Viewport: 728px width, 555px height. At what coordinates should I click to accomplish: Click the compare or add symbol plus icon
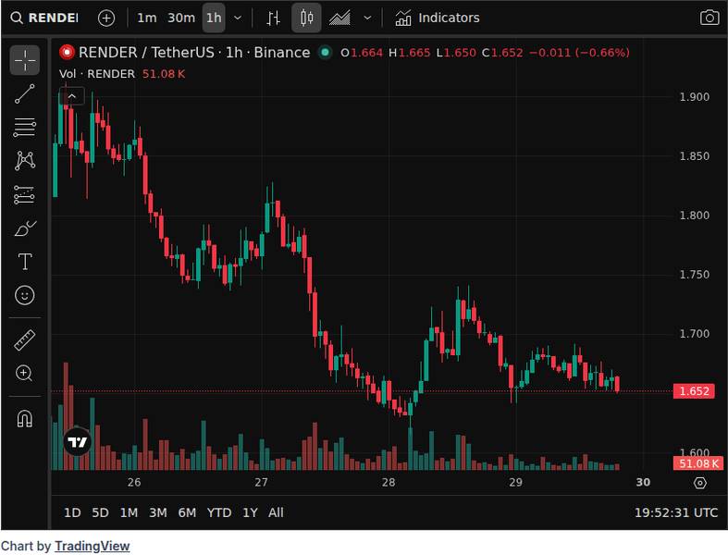pos(106,18)
